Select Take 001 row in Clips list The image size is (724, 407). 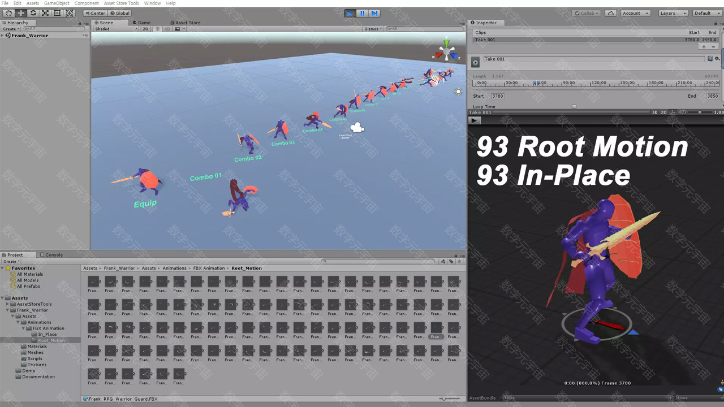pyautogui.click(x=596, y=40)
